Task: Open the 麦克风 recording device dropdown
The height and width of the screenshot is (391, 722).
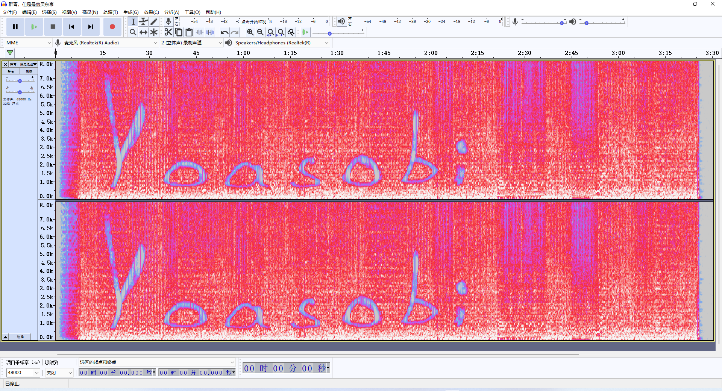Action: (111, 43)
